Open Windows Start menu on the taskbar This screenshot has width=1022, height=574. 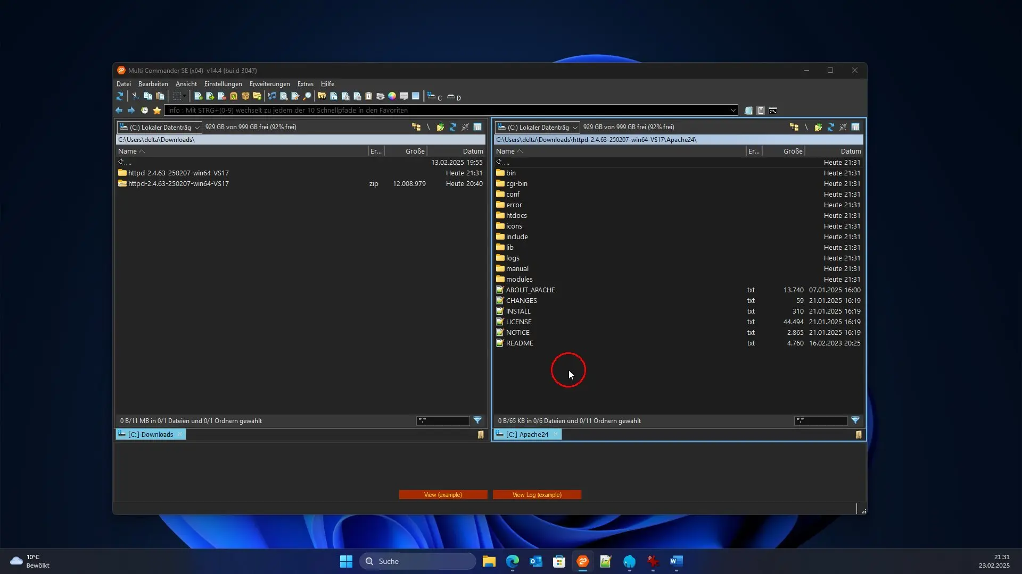(x=346, y=561)
